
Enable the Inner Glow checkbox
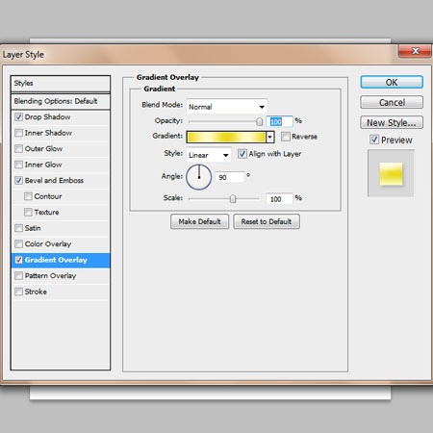point(18,165)
